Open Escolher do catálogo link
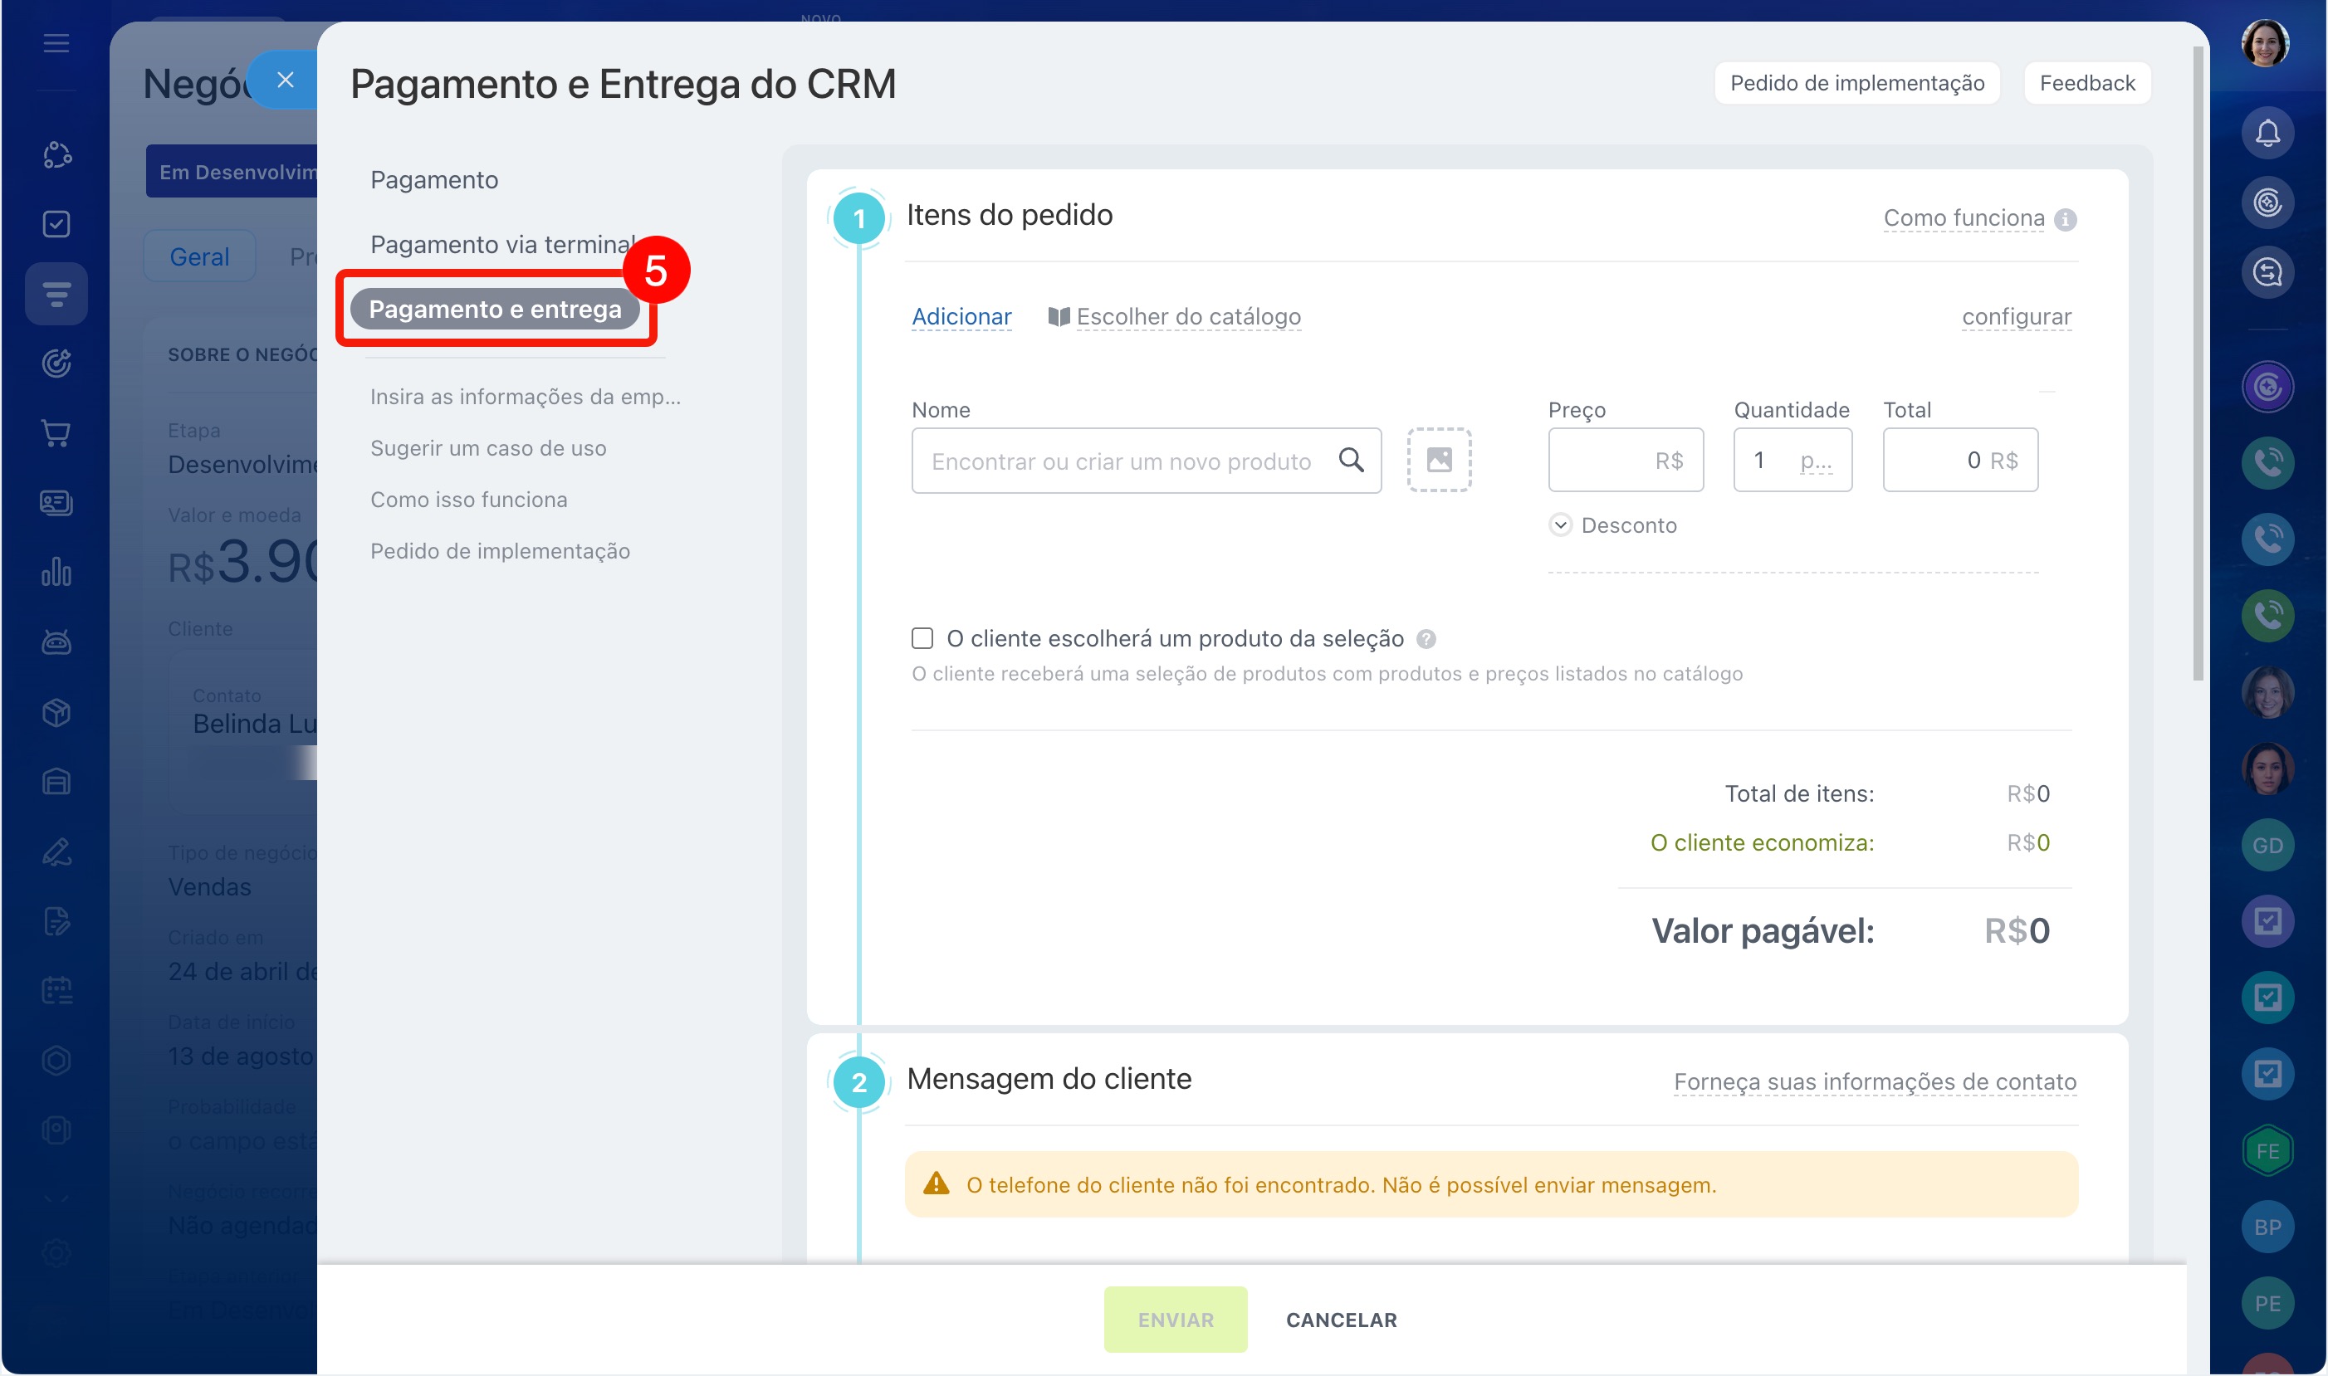This screenshot has height=1376, width=2328. [x=1187, y=317]
